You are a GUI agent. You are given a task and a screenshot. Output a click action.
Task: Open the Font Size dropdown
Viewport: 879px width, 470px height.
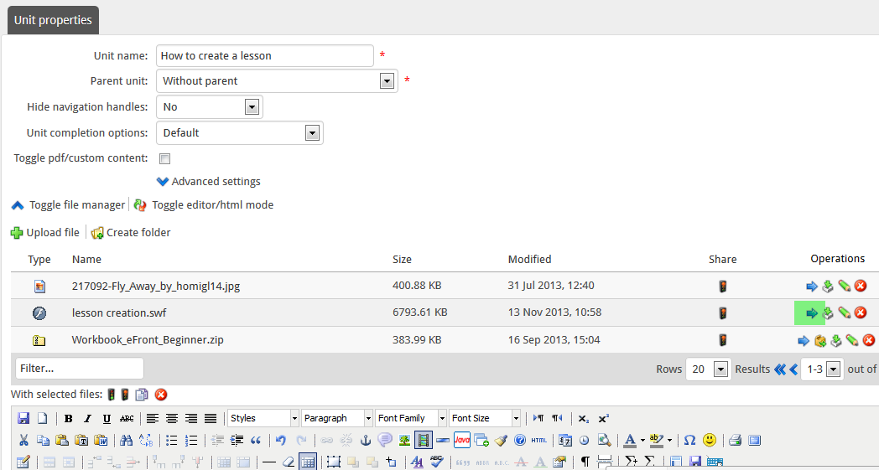tap(485, 418)
